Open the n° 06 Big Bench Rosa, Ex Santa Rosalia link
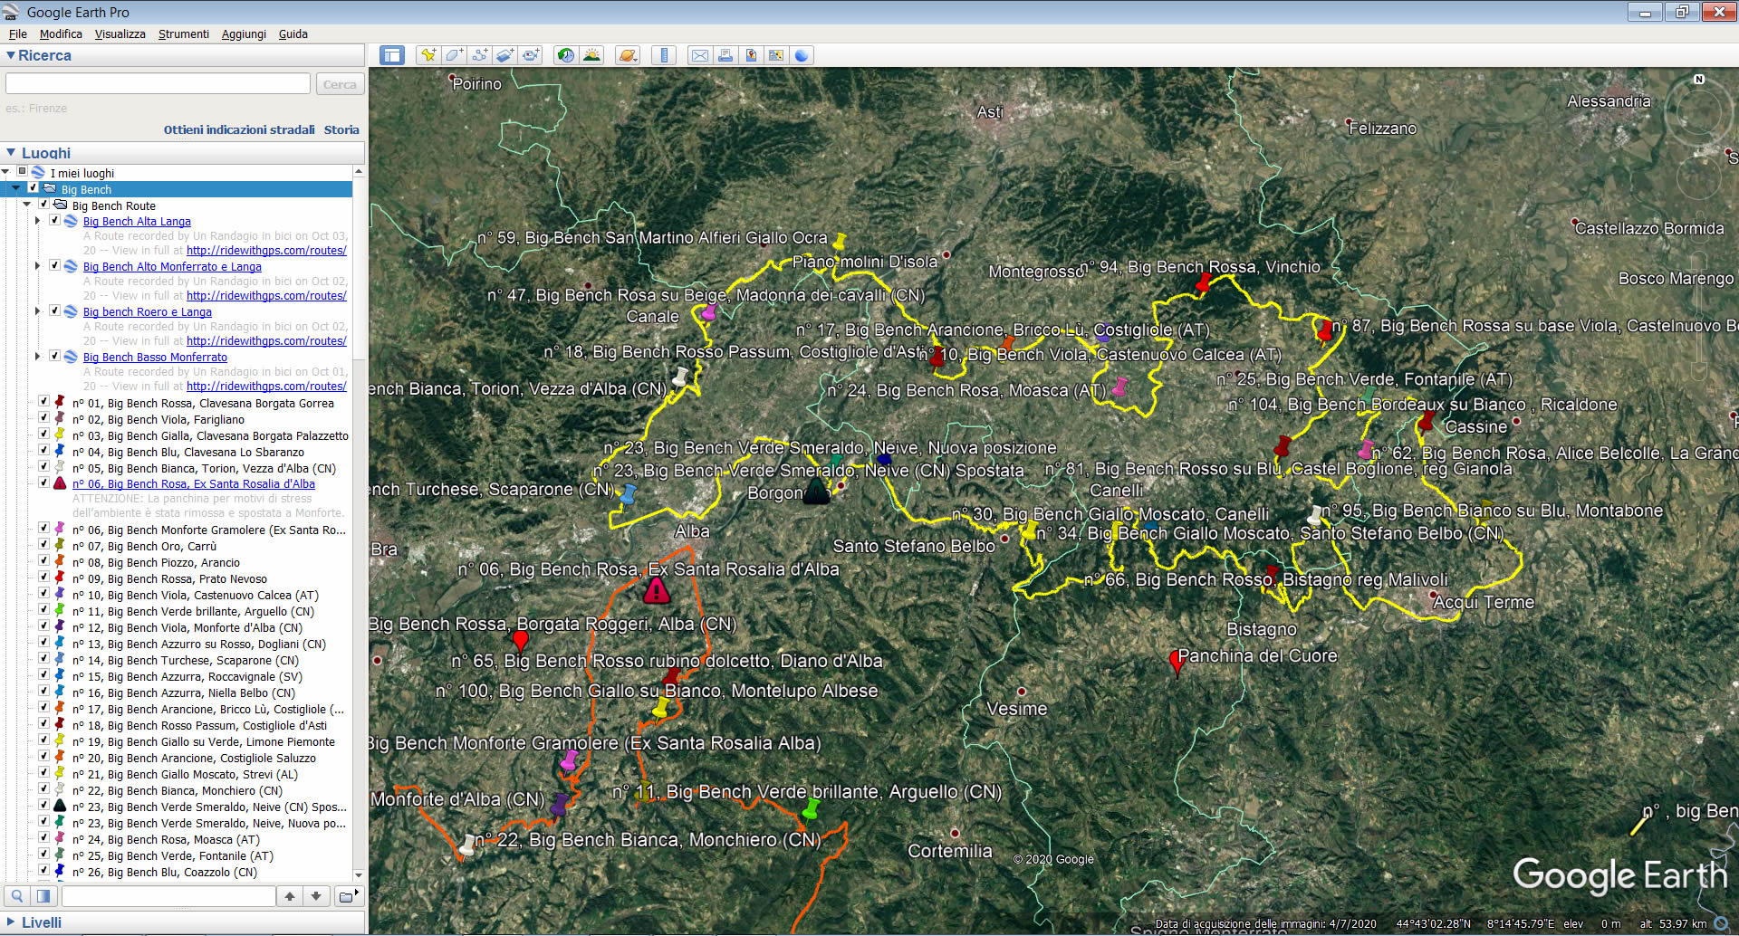 click(x=194, y=484)
